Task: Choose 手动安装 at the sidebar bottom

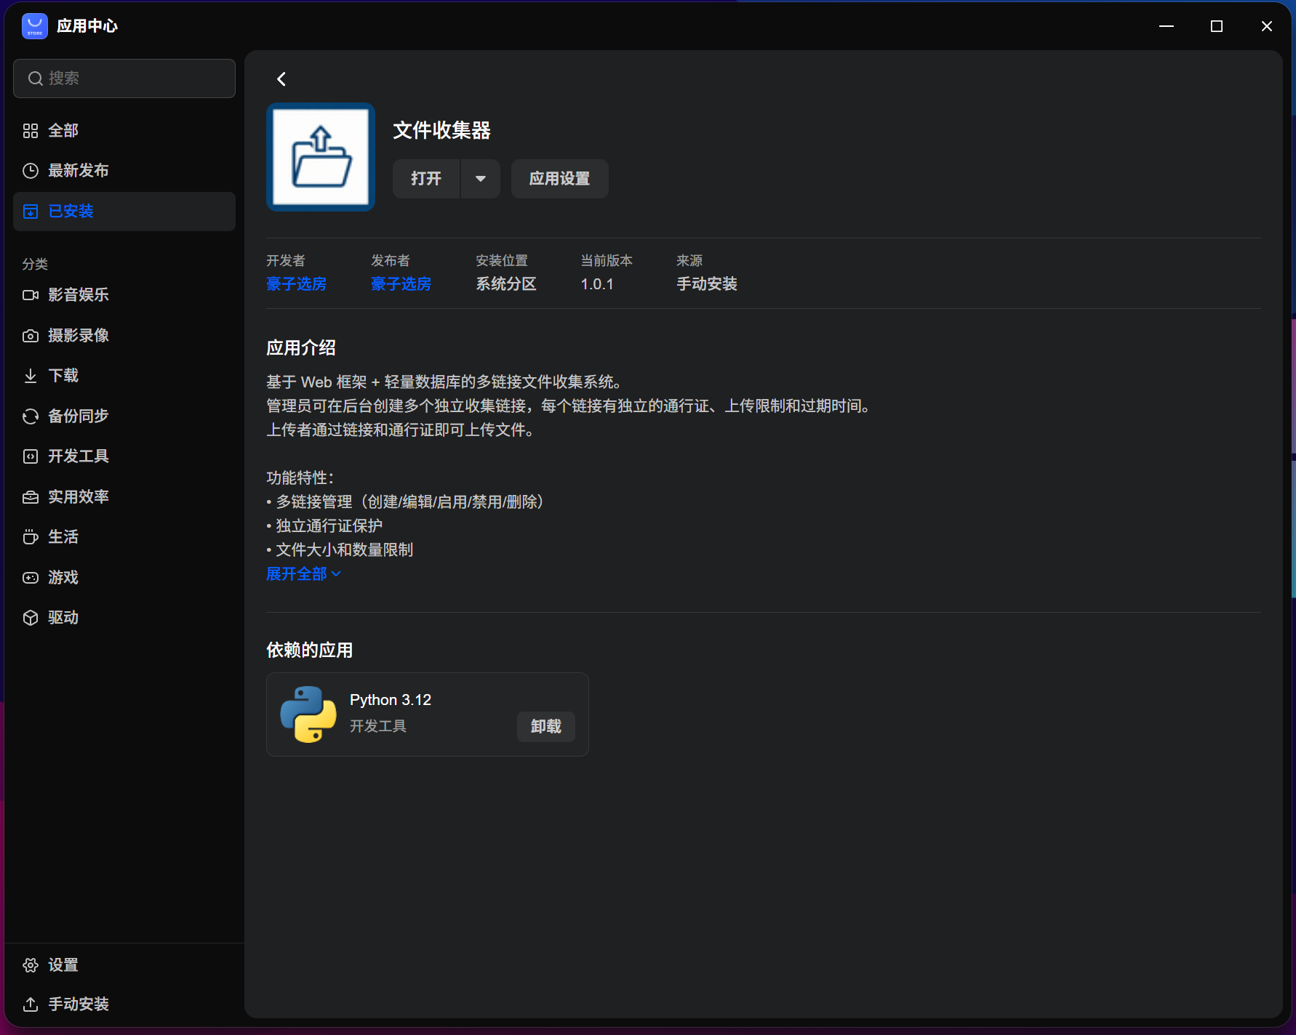Action: click(124, 1004)
